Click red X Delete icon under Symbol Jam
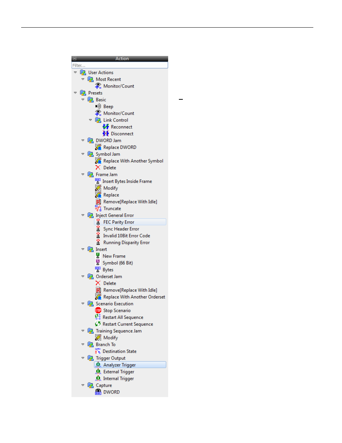This screenshot has width=342, height=443. coord(98,168)
